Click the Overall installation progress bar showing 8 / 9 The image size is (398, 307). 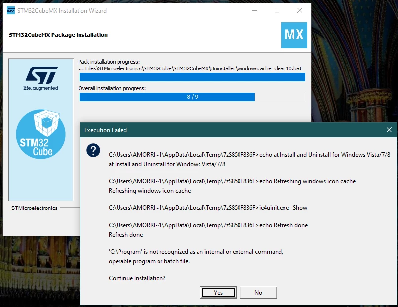192,97
